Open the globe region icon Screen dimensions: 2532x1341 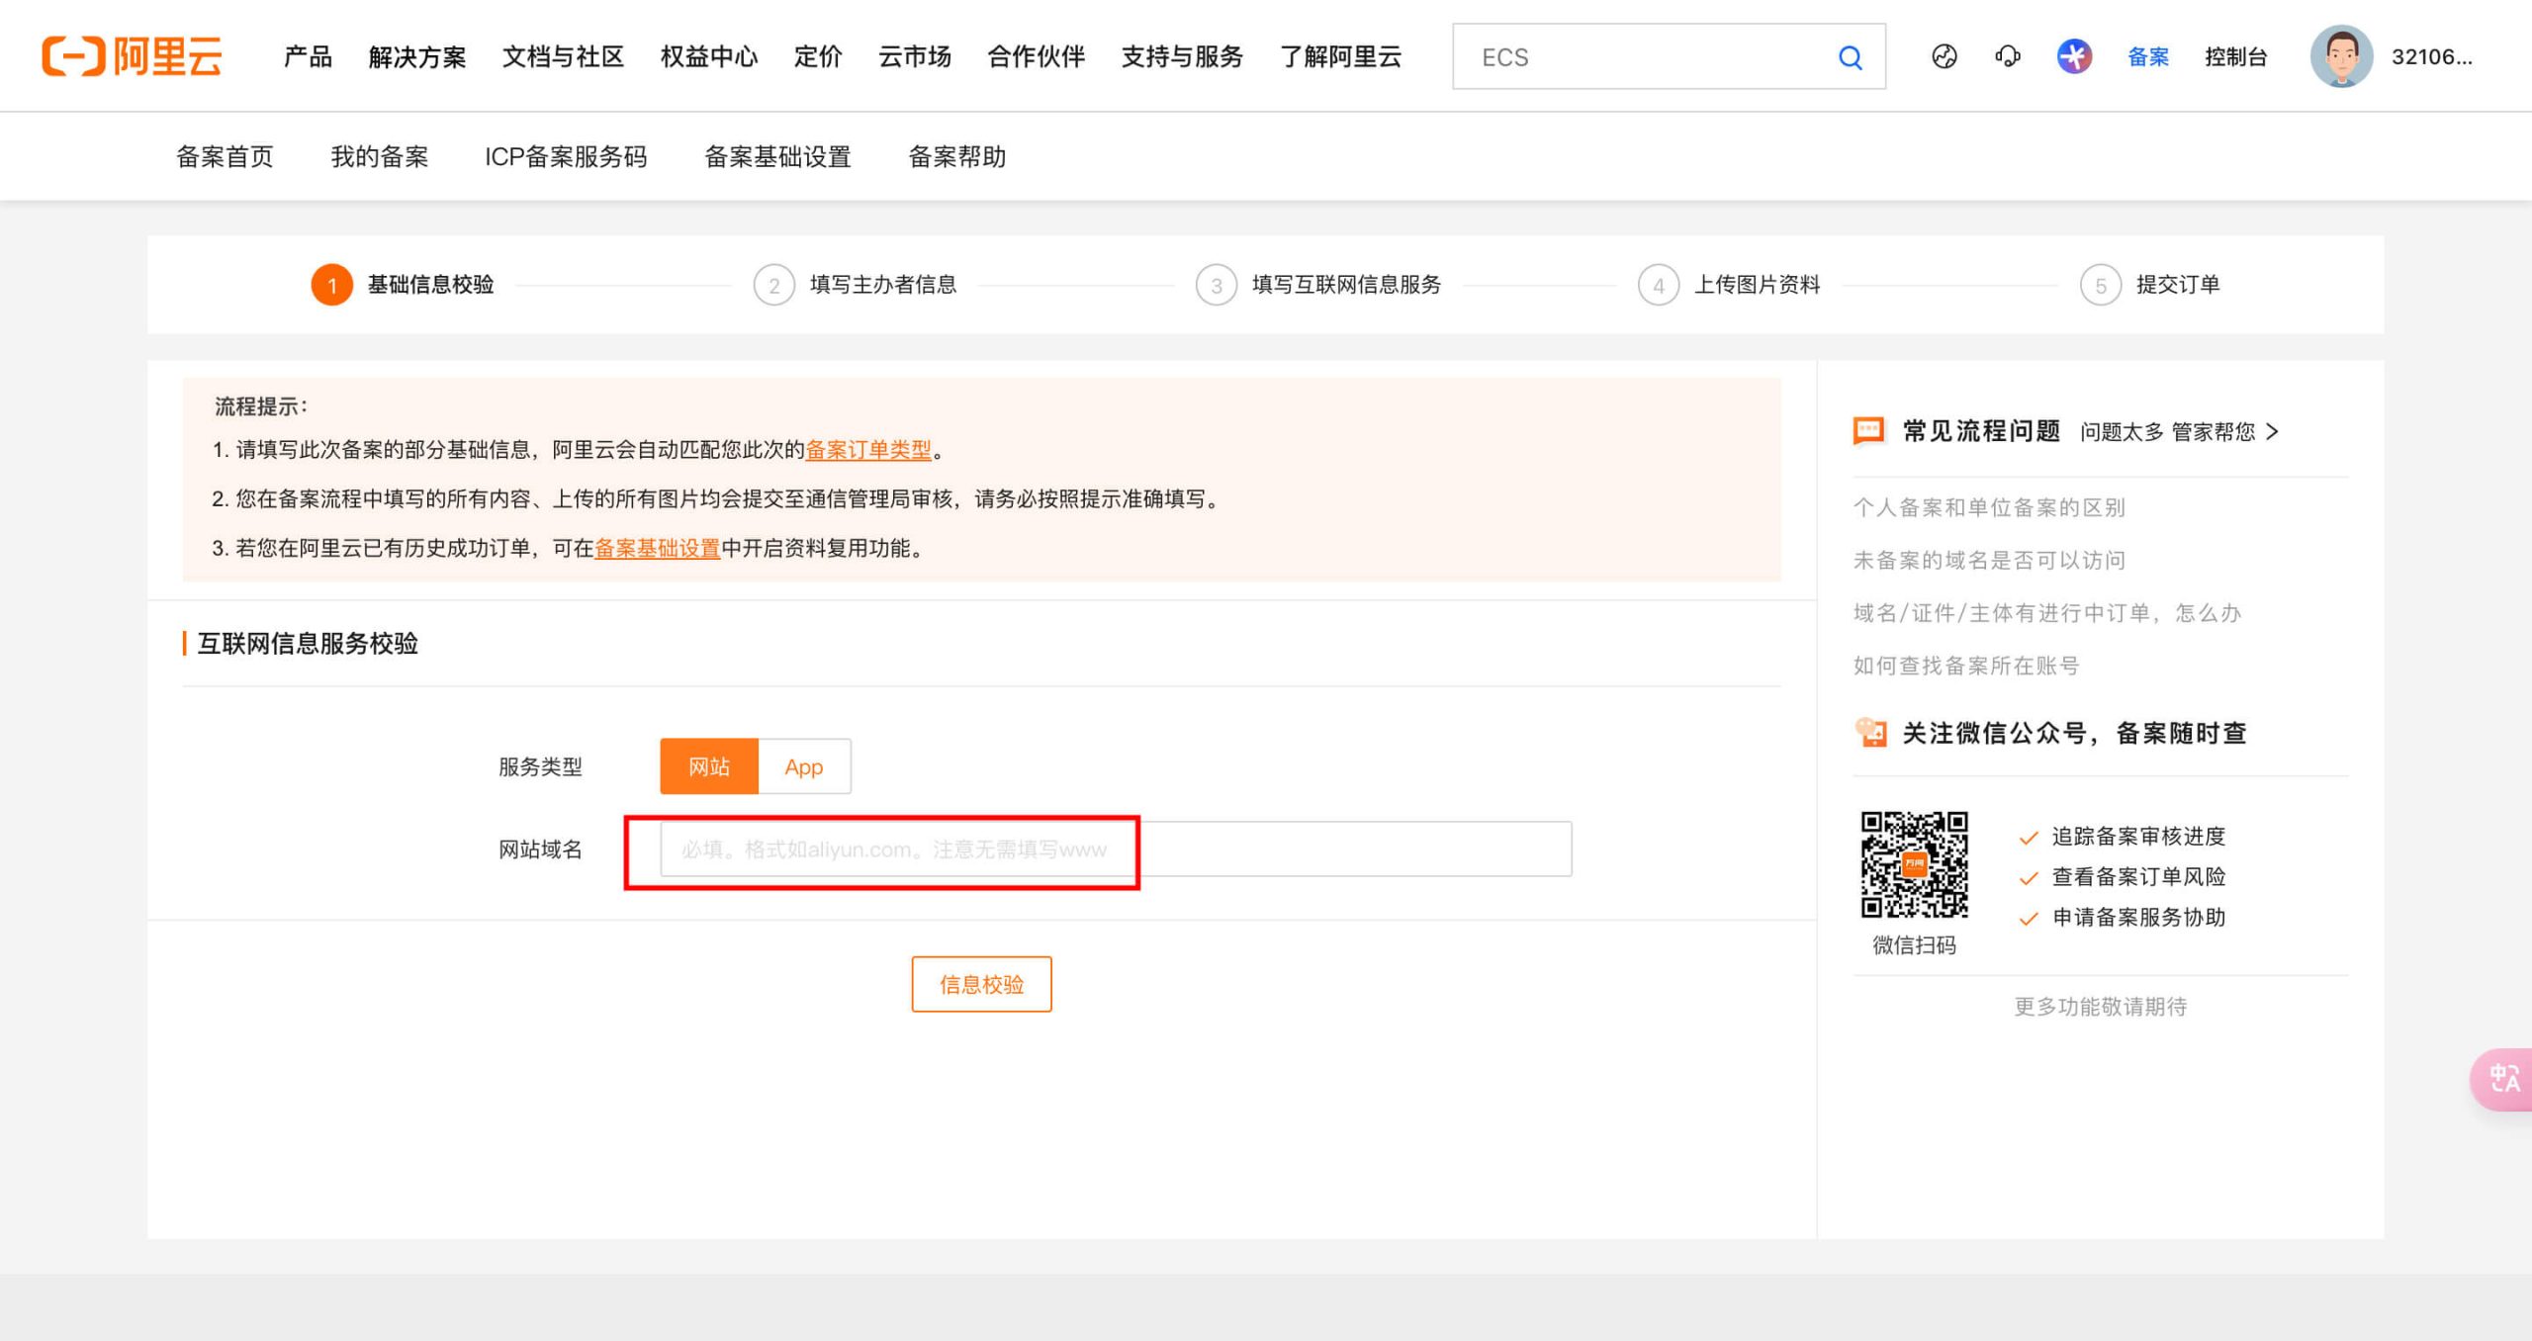[x=1944, y=56]
